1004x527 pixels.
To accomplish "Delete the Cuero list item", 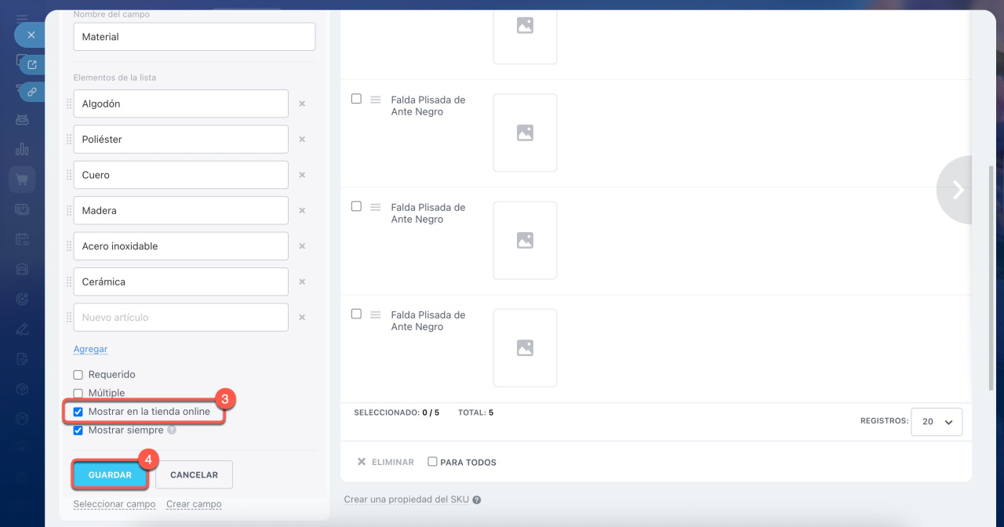I will 302,175.
